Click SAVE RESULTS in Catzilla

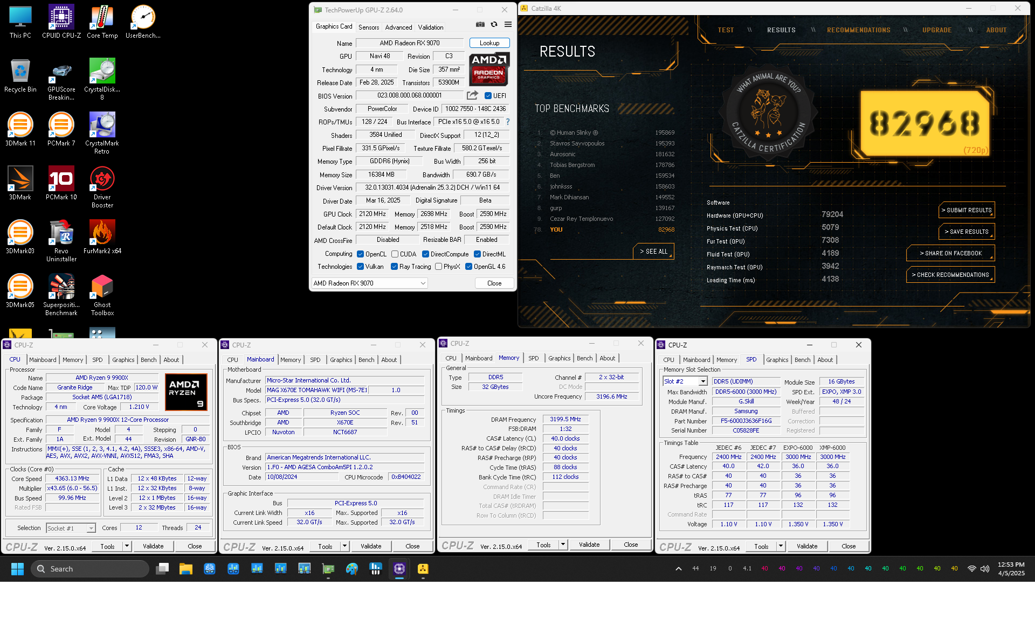click(967, 232)
